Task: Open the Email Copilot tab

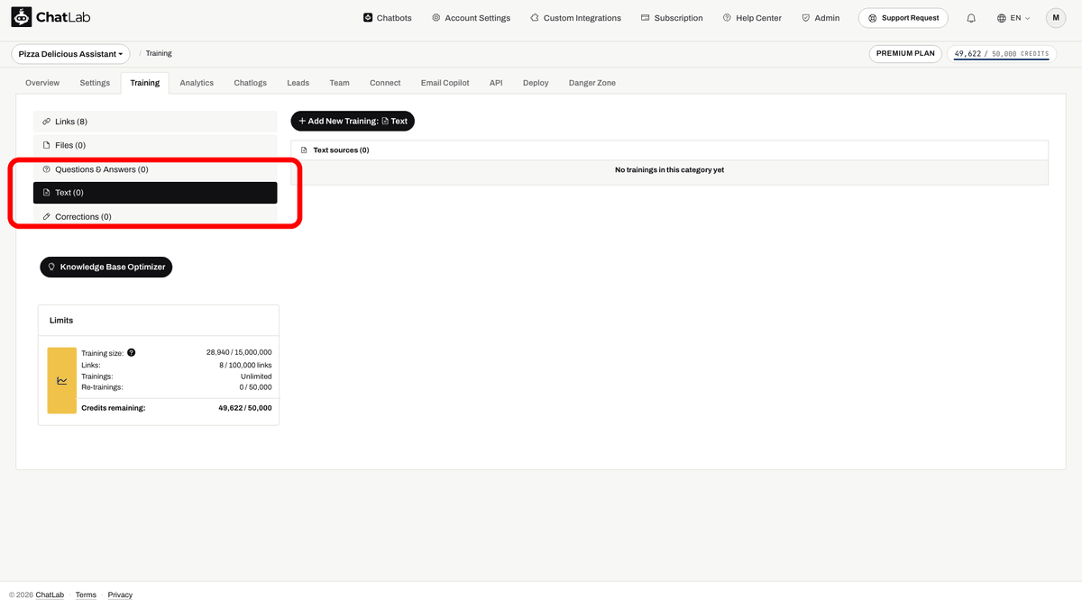Action: (x=445, y=83)
